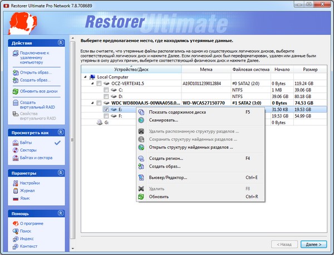
Task: Click the Создать образ context menu icon
Action: (x=141, y=166)
